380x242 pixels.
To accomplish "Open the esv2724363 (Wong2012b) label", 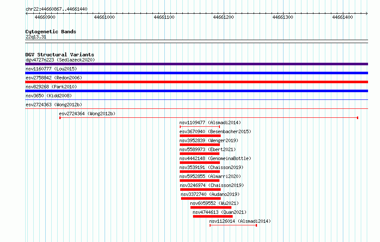I will click(x=54, y=105).
